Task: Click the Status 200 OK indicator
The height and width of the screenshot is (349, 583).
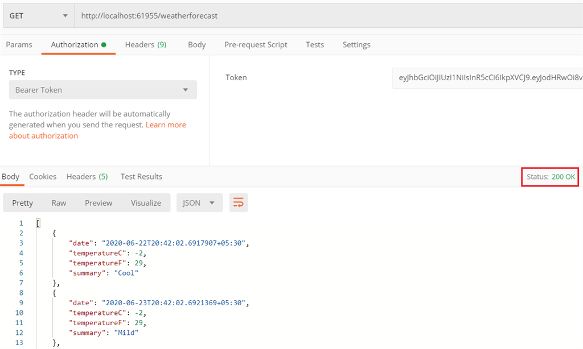Action: (551, 177)
